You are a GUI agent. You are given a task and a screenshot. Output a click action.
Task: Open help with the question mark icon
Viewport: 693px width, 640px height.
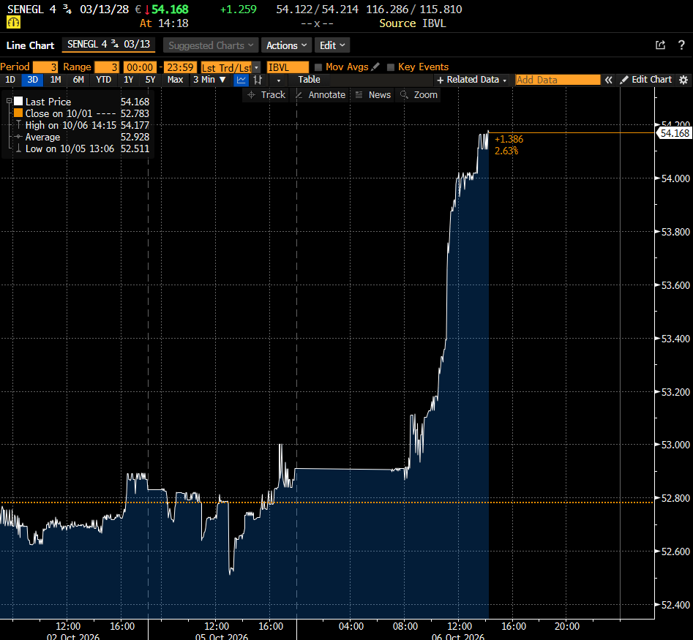tap(681, 45)
